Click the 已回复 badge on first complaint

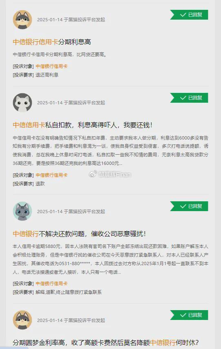coord(189,15)
